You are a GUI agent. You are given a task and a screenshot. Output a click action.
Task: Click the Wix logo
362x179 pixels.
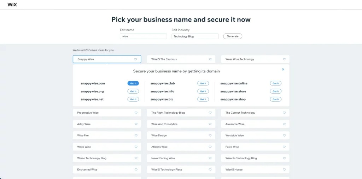(12, 5)
